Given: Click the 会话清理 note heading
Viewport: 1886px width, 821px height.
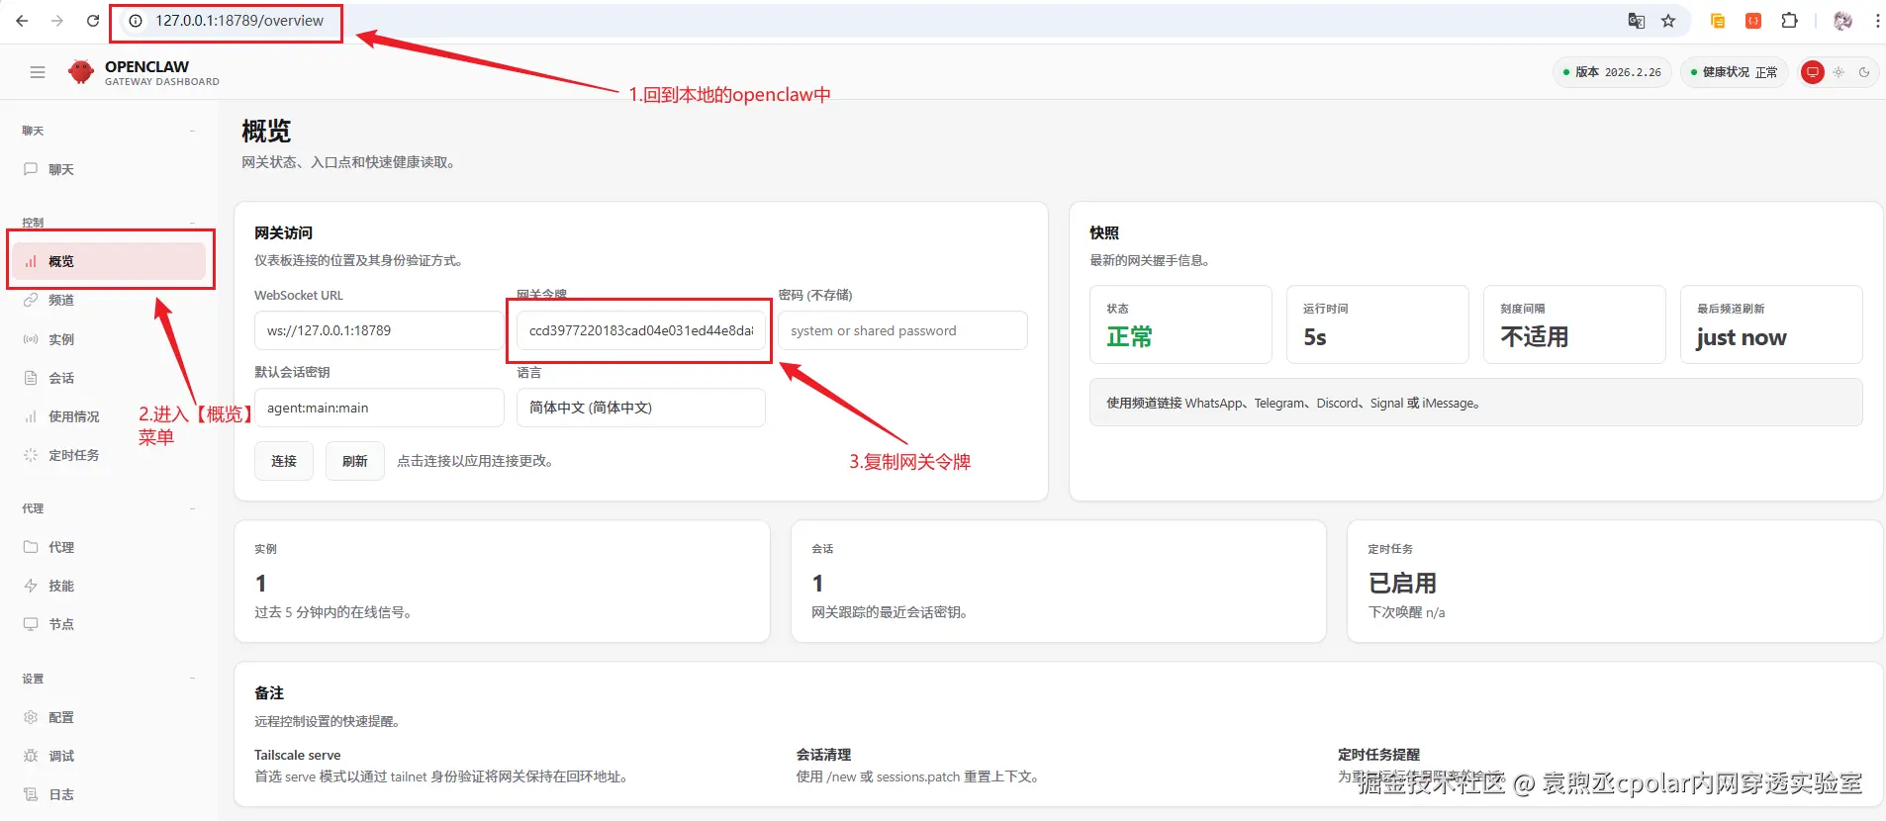Looking at the screenshot, I should pos(823,755).
